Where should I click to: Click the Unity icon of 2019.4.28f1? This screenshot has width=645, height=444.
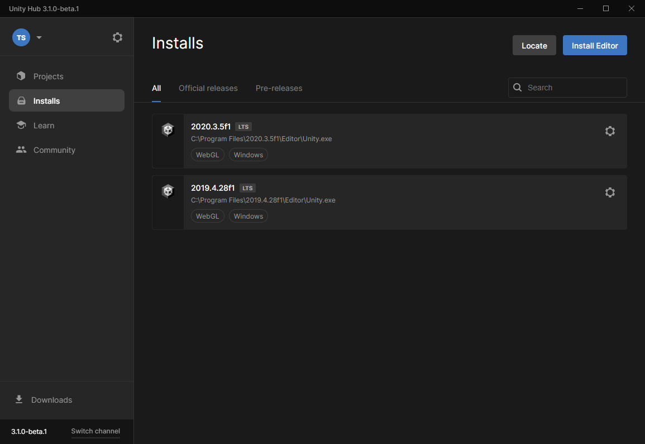[x=168, y=191]
